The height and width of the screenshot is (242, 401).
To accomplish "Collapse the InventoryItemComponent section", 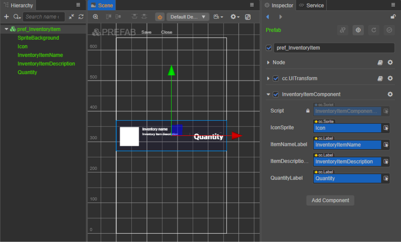I will click(x=268, y=94).
